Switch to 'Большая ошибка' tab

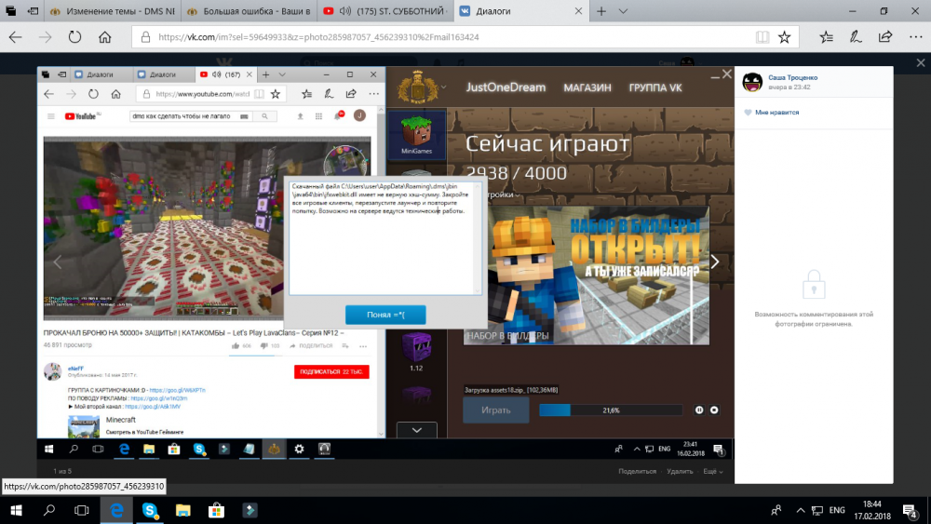click(249, 11)
